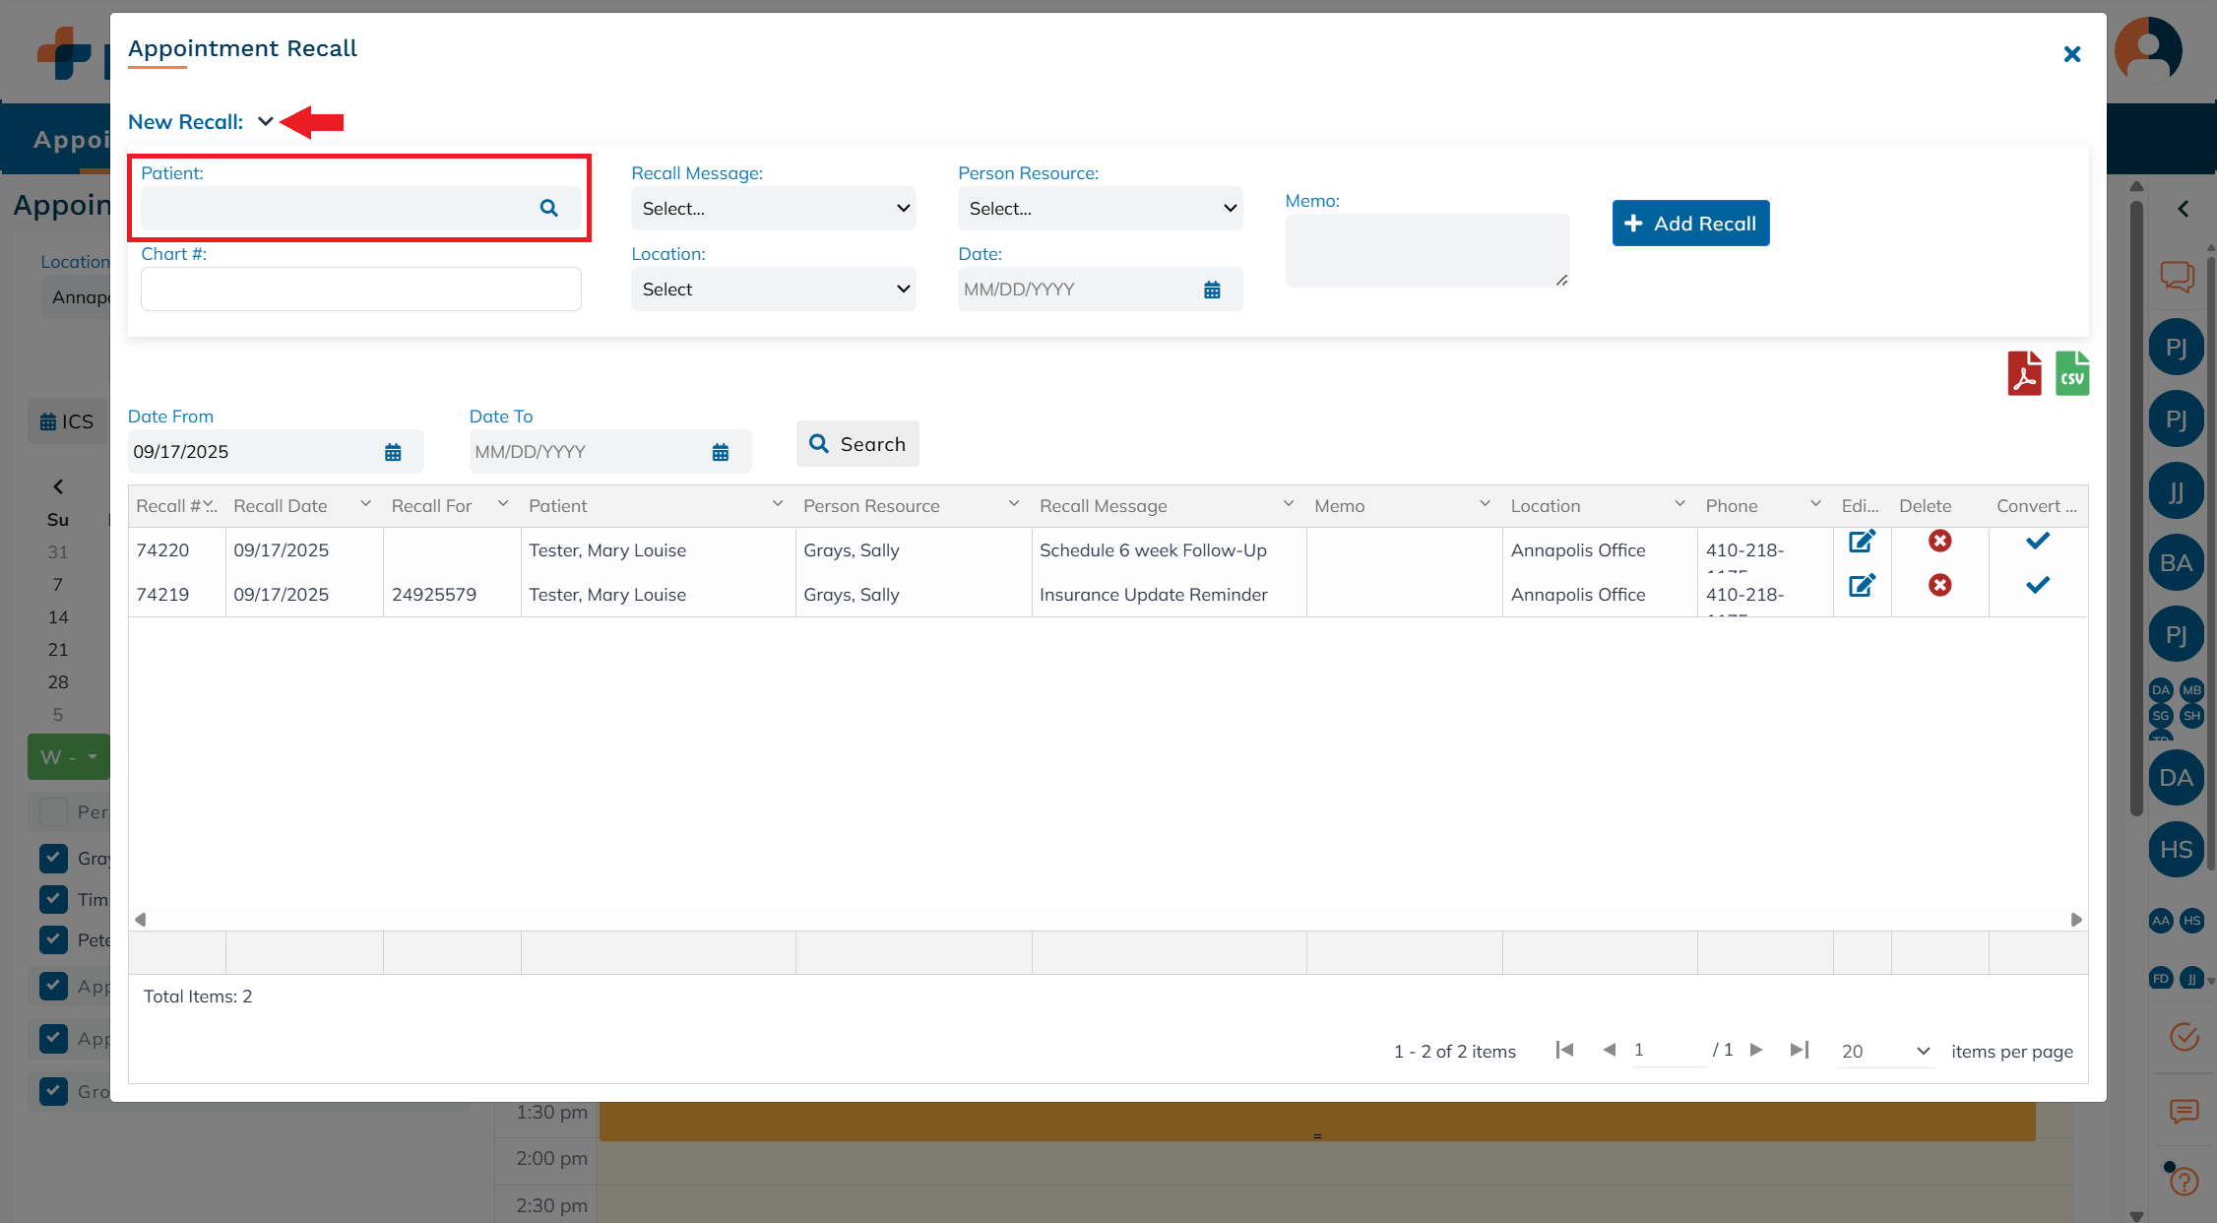Open the Date From calendar picker
Viewport: 2217px width, 1223px height.
point(393,452)
